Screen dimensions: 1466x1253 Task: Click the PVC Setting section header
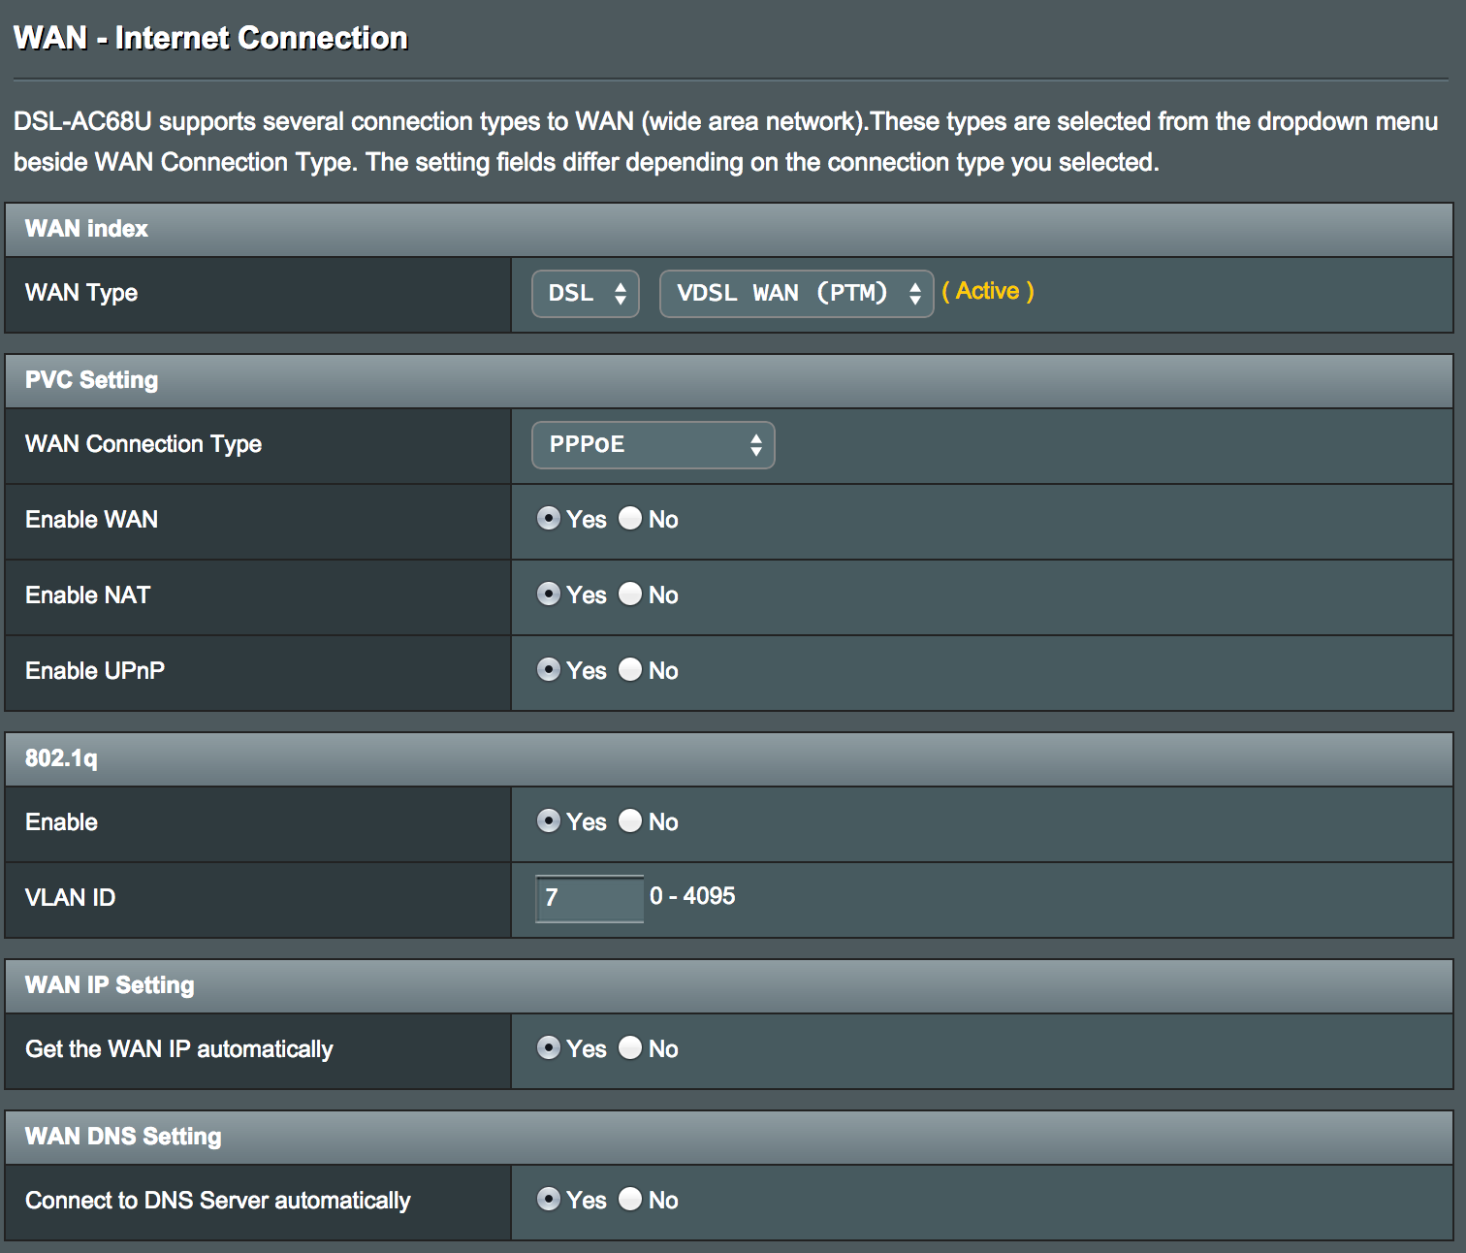click(x=92, y=380)
